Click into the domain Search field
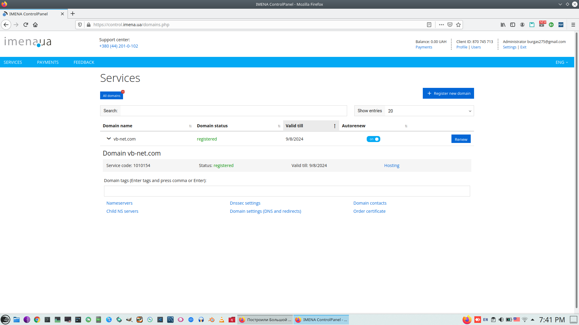This screenshot has height=325, width=579. point(233,111)
